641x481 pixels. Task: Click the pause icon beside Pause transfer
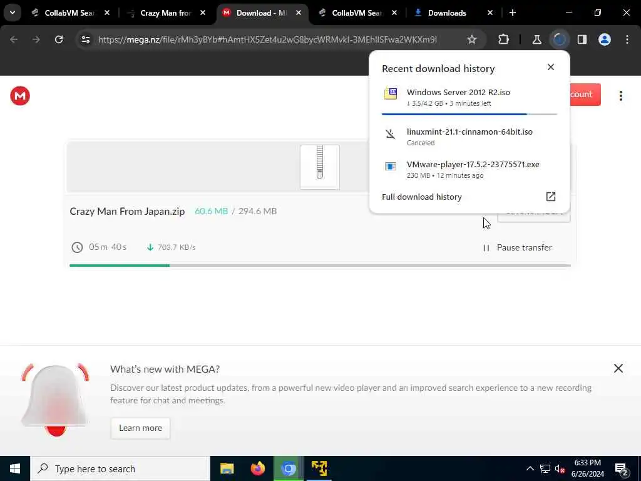coord(486,248)
